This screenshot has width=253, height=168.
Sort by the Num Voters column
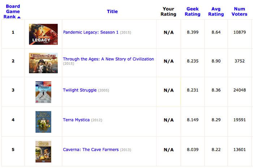point(239,12)
